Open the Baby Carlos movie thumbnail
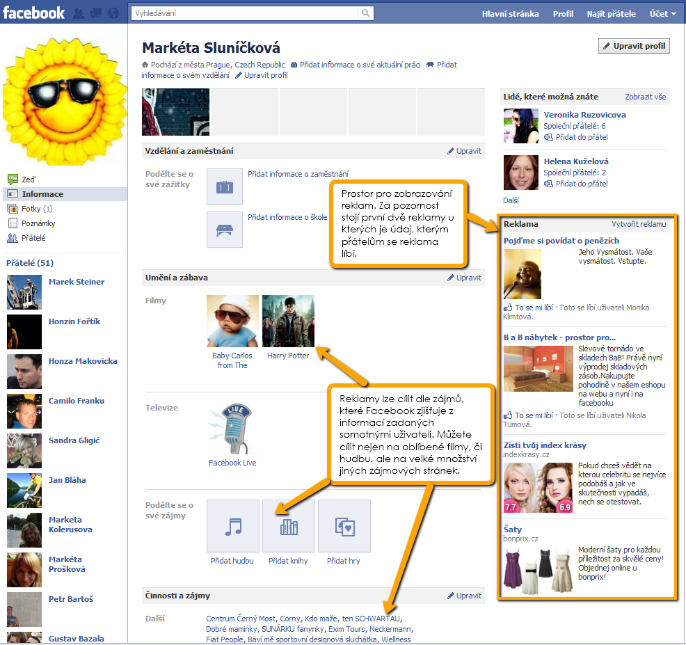686x645 pixels. coord(233,321)
